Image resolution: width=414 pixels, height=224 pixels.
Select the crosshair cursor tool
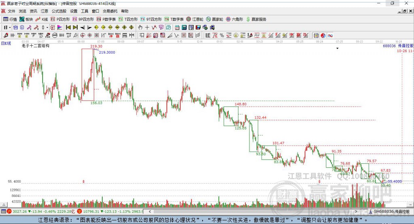click(147, 27)
